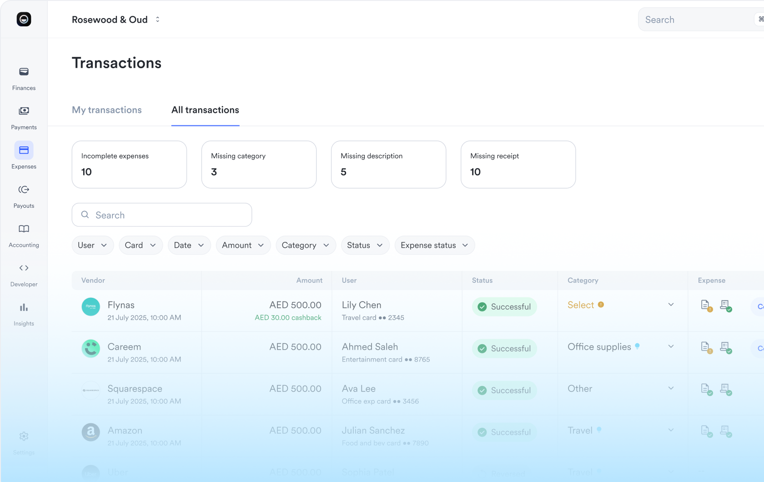Focus the transactions Search field
Viewport: 764px width, 482px height.
162,215
